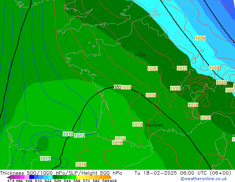Click the red 1026 isobar label
Image resolution: width=235 pixels, height=182 pixels.
pos(201,38)
